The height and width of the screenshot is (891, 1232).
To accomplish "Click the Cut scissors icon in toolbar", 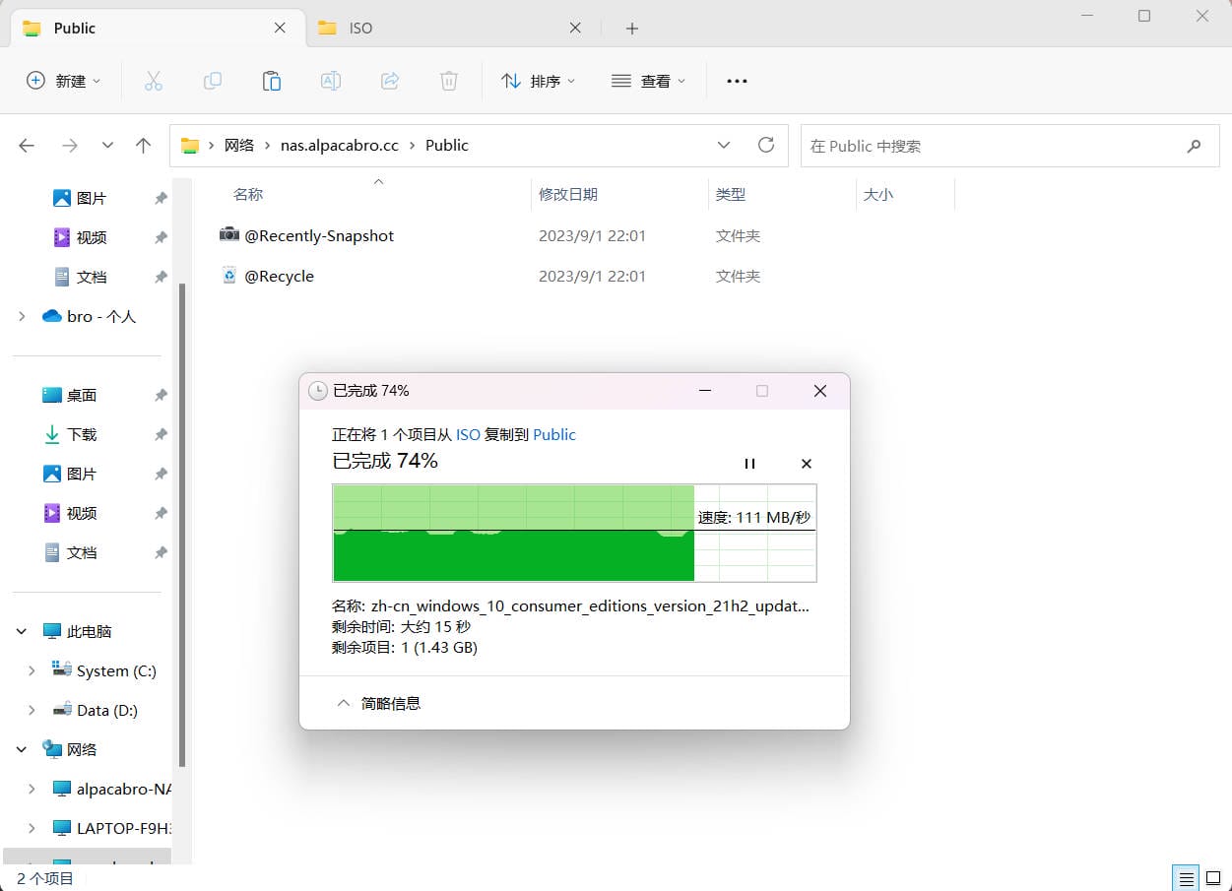I will point(153,81).
